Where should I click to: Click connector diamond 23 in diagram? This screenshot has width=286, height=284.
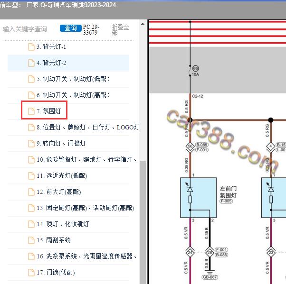click(x=271, y=253)
